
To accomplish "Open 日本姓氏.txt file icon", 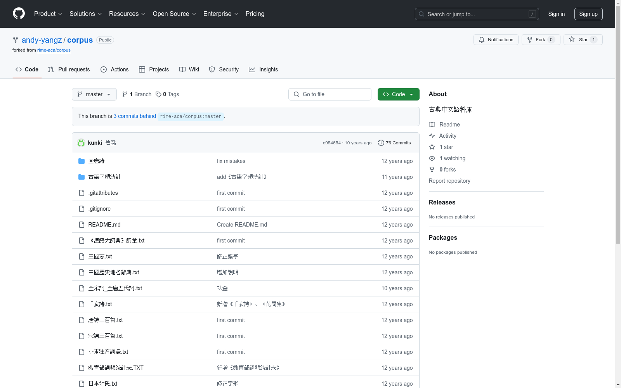I will (82, 384).
